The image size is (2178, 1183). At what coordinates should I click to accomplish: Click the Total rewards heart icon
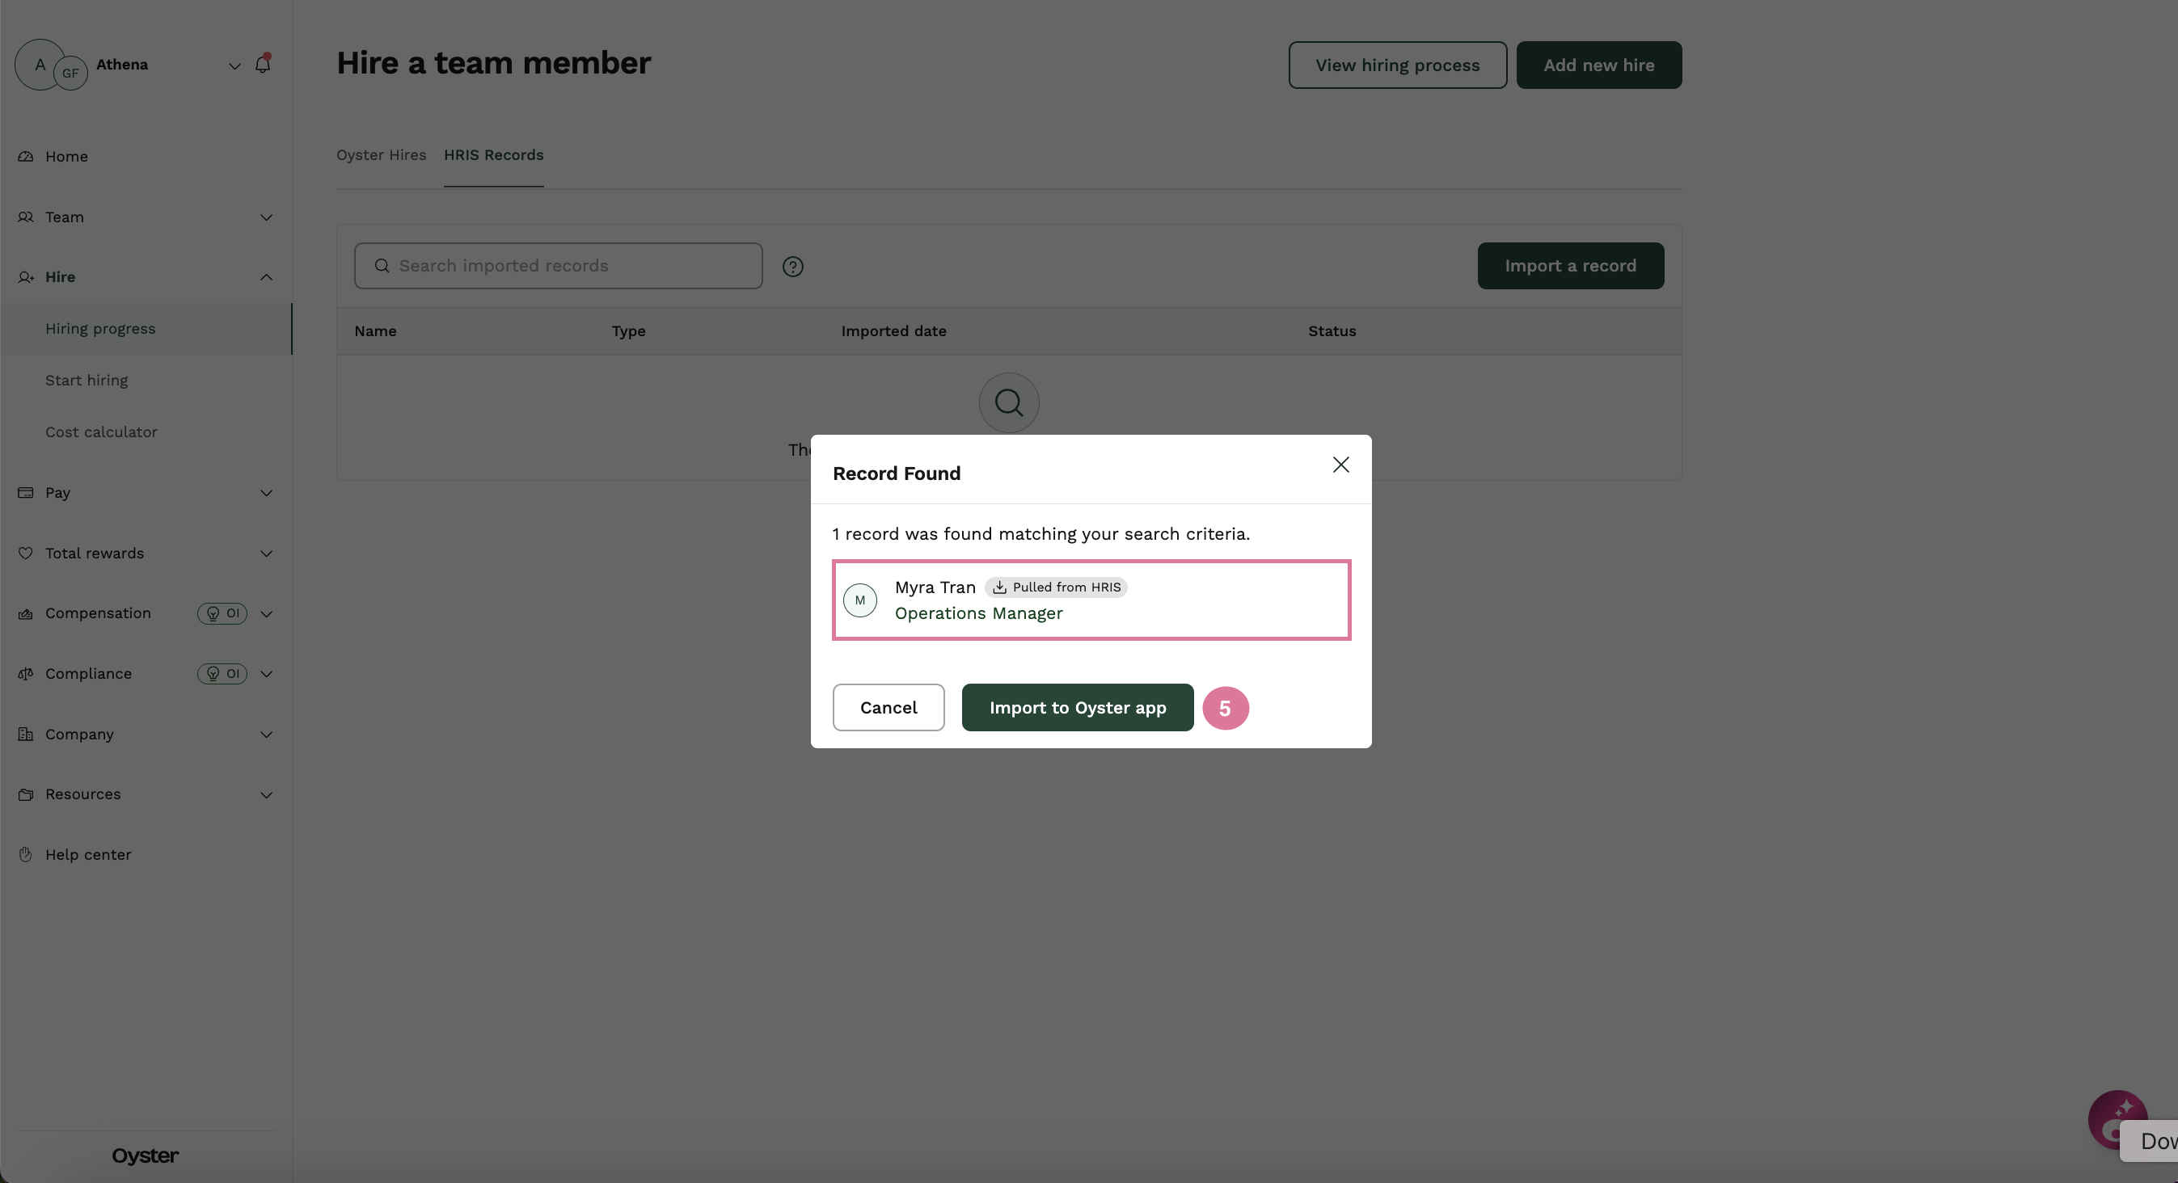(x=25, y=554)
